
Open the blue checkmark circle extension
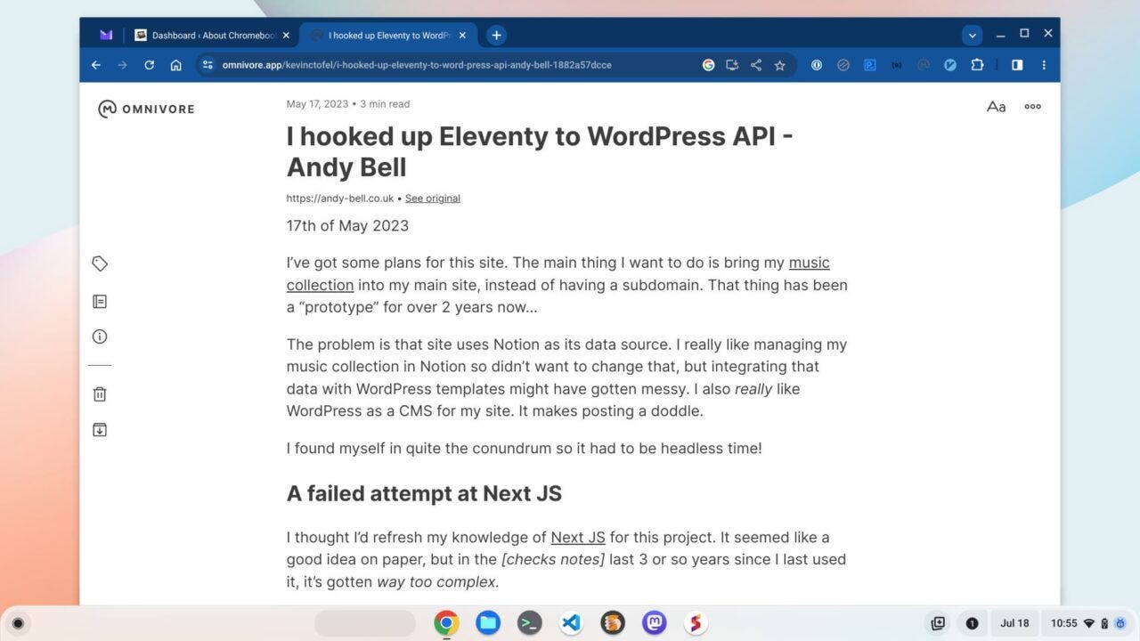click(950, 65)
